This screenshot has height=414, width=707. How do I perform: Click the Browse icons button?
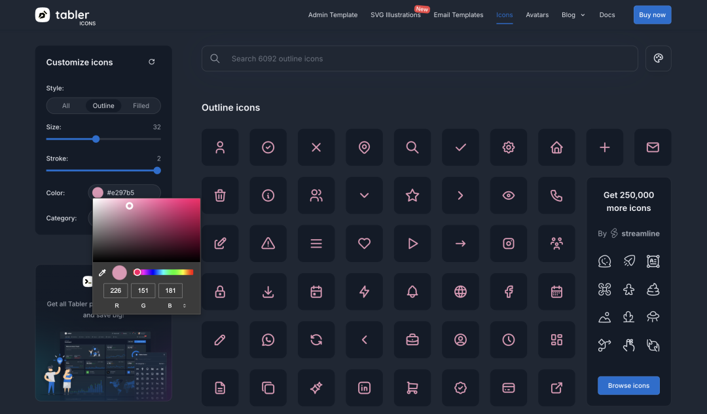628,386
